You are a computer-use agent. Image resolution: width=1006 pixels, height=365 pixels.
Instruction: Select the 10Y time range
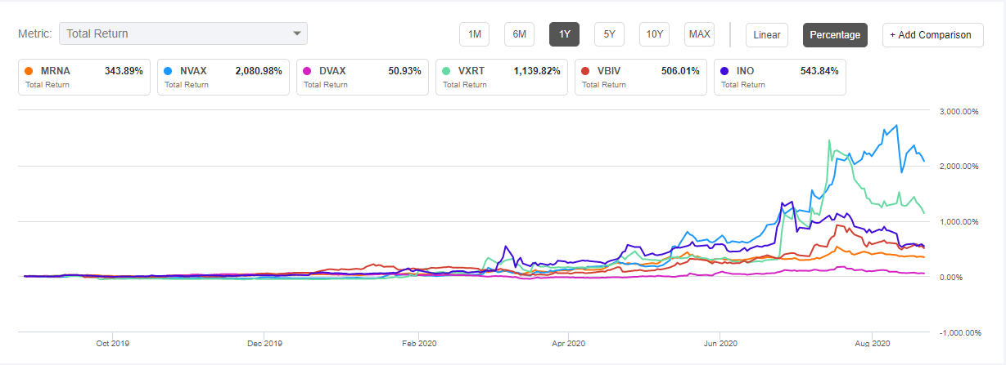coord(654,34)
